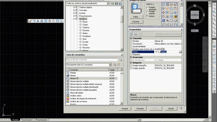
Task: Click the Macro field ellipsis button
Action: point(180,52)
